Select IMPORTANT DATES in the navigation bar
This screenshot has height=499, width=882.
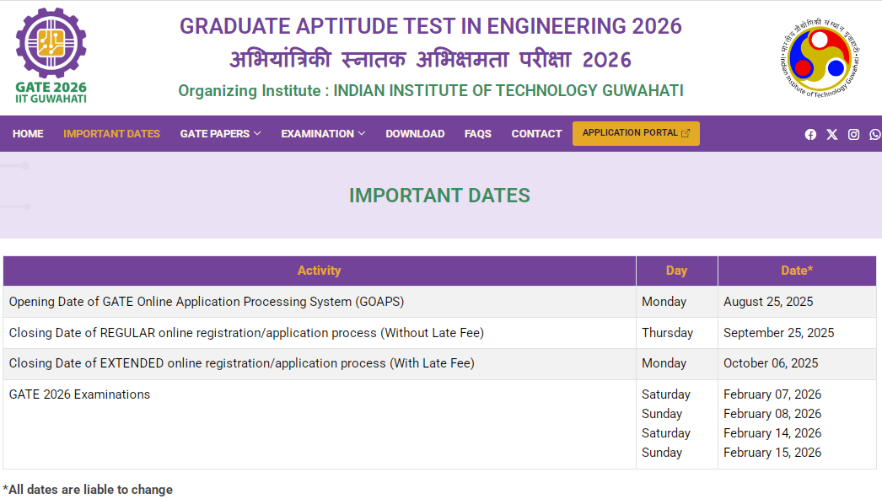point(111,133)
